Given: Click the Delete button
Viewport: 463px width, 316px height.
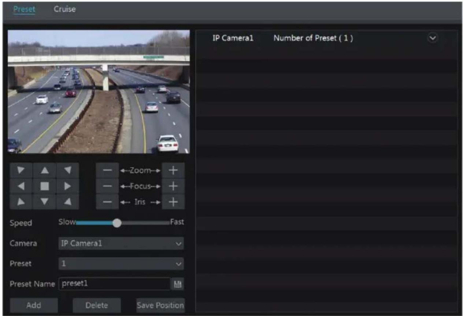Looking at the screenshot, I should (97, 305).
